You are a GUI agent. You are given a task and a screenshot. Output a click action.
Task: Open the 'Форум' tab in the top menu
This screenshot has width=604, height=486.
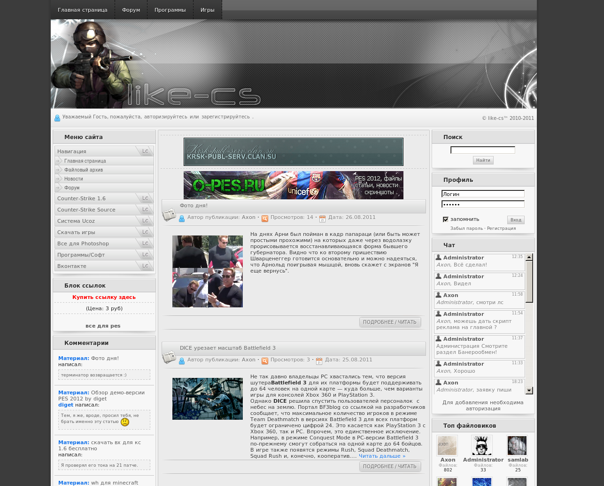[x=131, y=10]
